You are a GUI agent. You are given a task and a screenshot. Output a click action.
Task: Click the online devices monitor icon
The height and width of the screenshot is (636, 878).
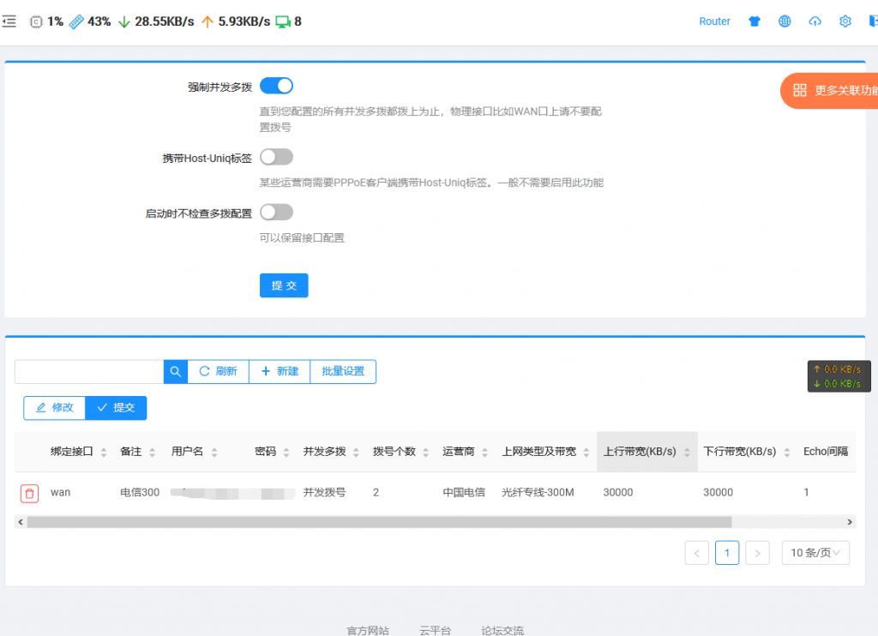coord(283,21)
